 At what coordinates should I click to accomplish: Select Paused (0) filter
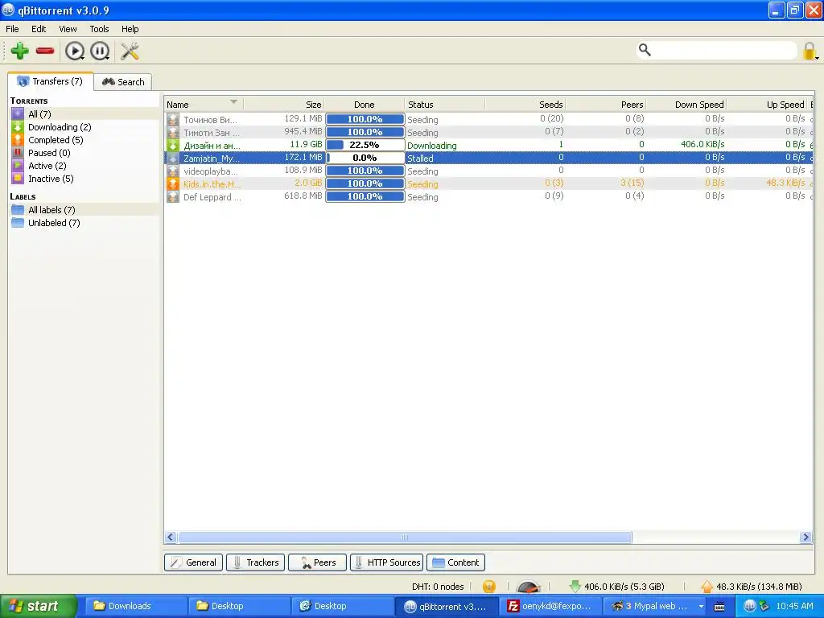click(x=84, y=153)
